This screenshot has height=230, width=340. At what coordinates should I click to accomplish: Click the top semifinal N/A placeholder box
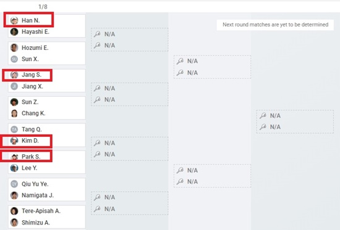(212, 67)
